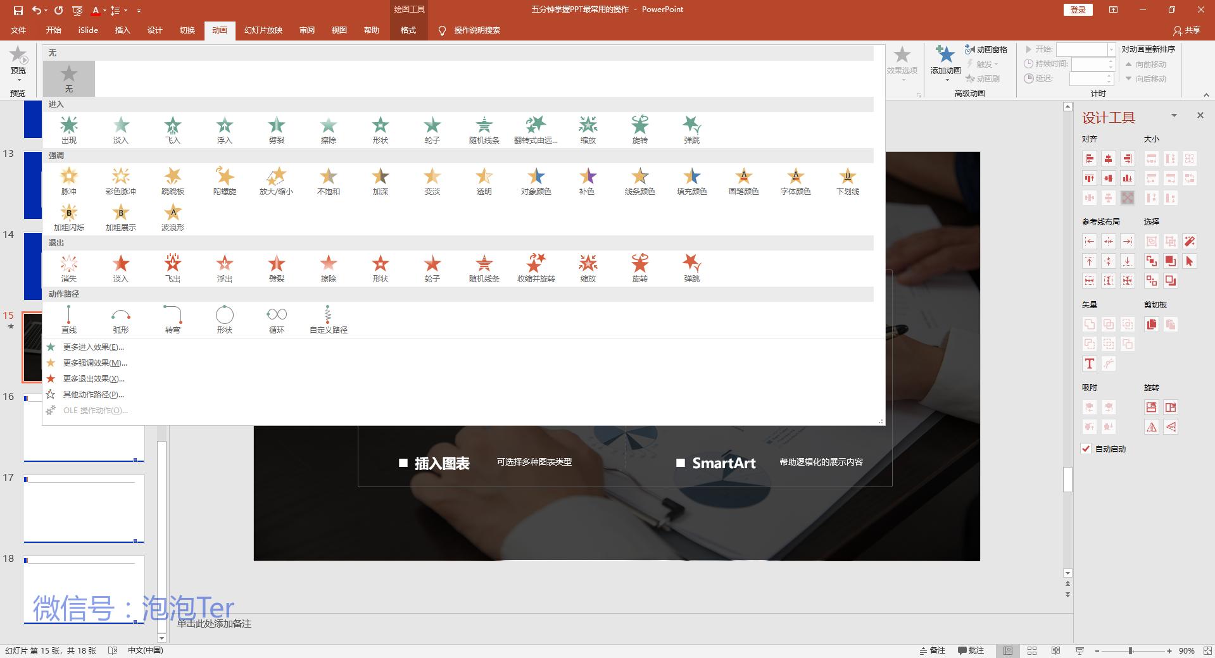Open the 文件 tab
Image resolution: width=1215 pixels, height=658 pixels.
[x=18, y=30]
